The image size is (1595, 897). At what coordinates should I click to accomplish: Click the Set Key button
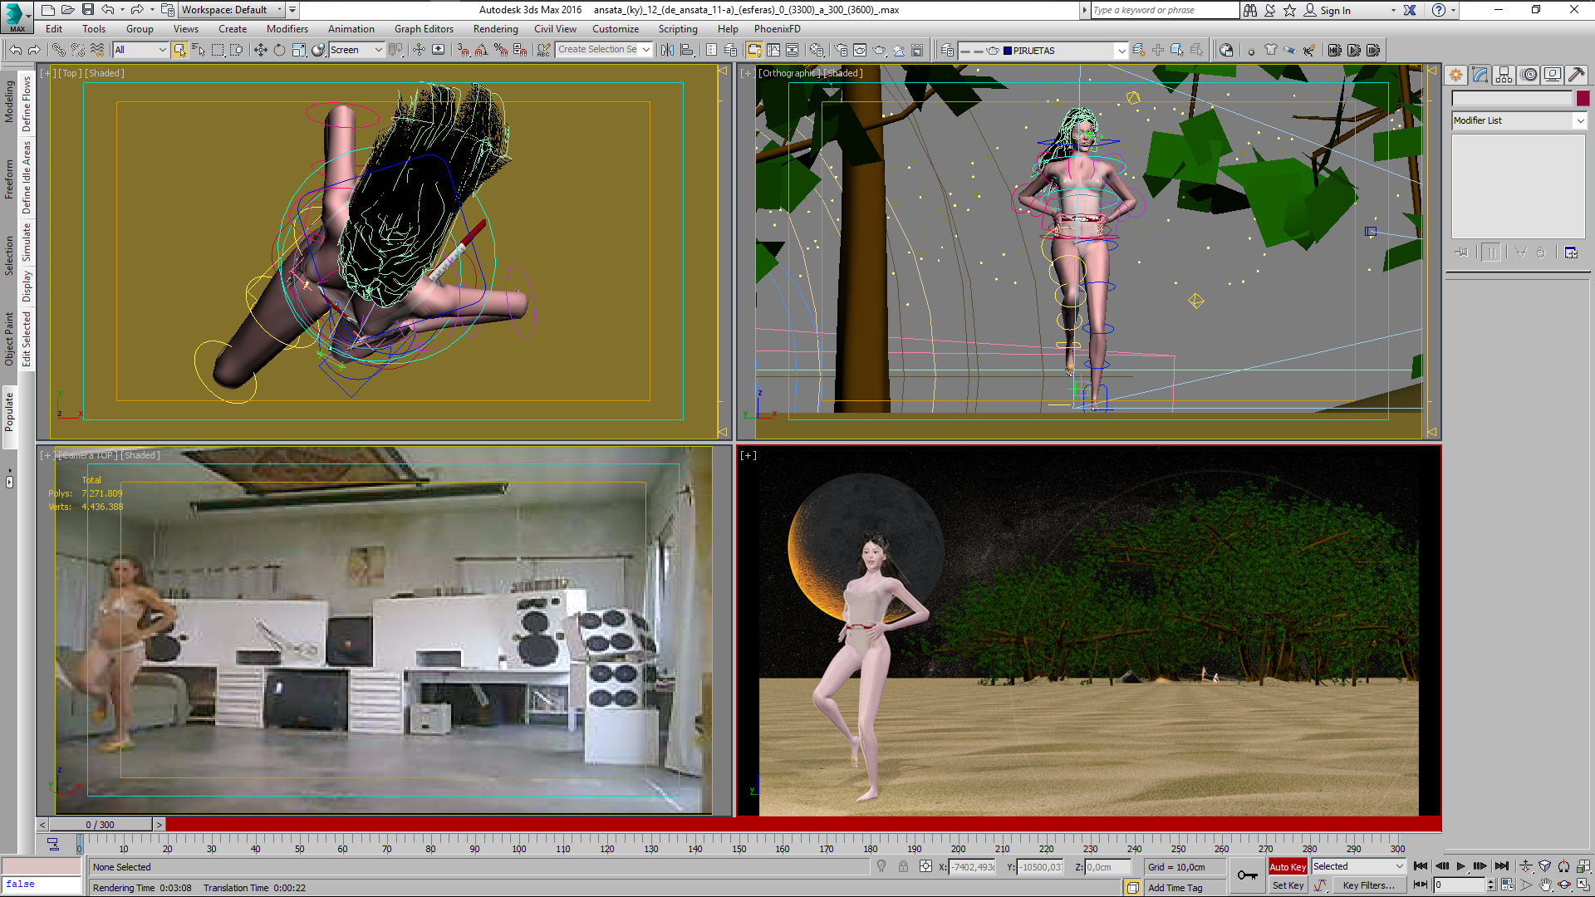[x=1288, y=885]
